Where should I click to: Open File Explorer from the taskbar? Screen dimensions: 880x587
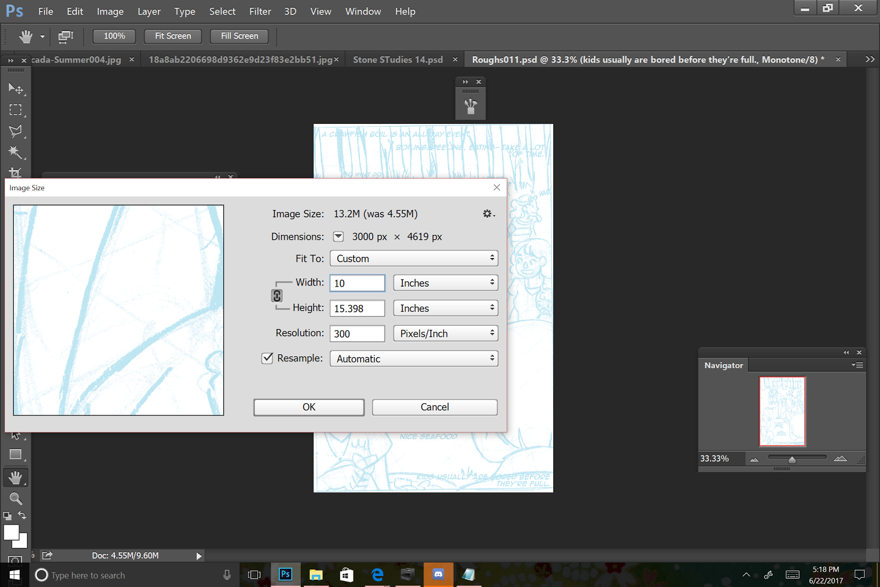pyautogui.click(x=316, y=575)
